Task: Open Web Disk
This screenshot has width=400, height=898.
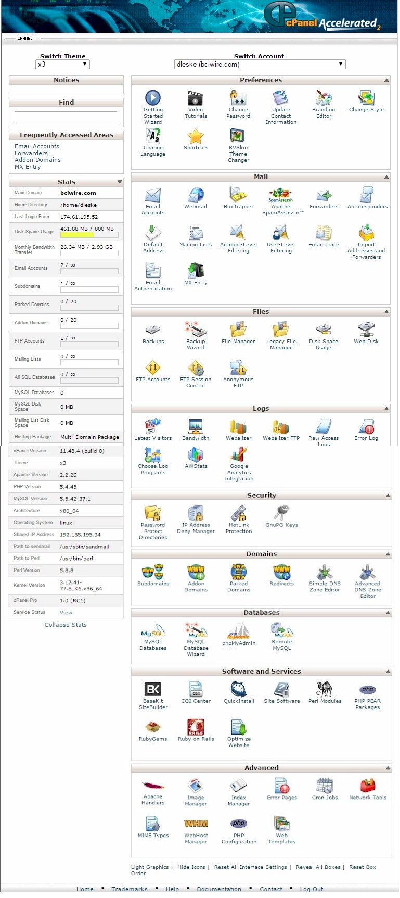Action: coord(366,330)
